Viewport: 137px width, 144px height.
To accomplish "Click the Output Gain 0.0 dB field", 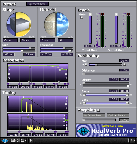I will (116, 46).
